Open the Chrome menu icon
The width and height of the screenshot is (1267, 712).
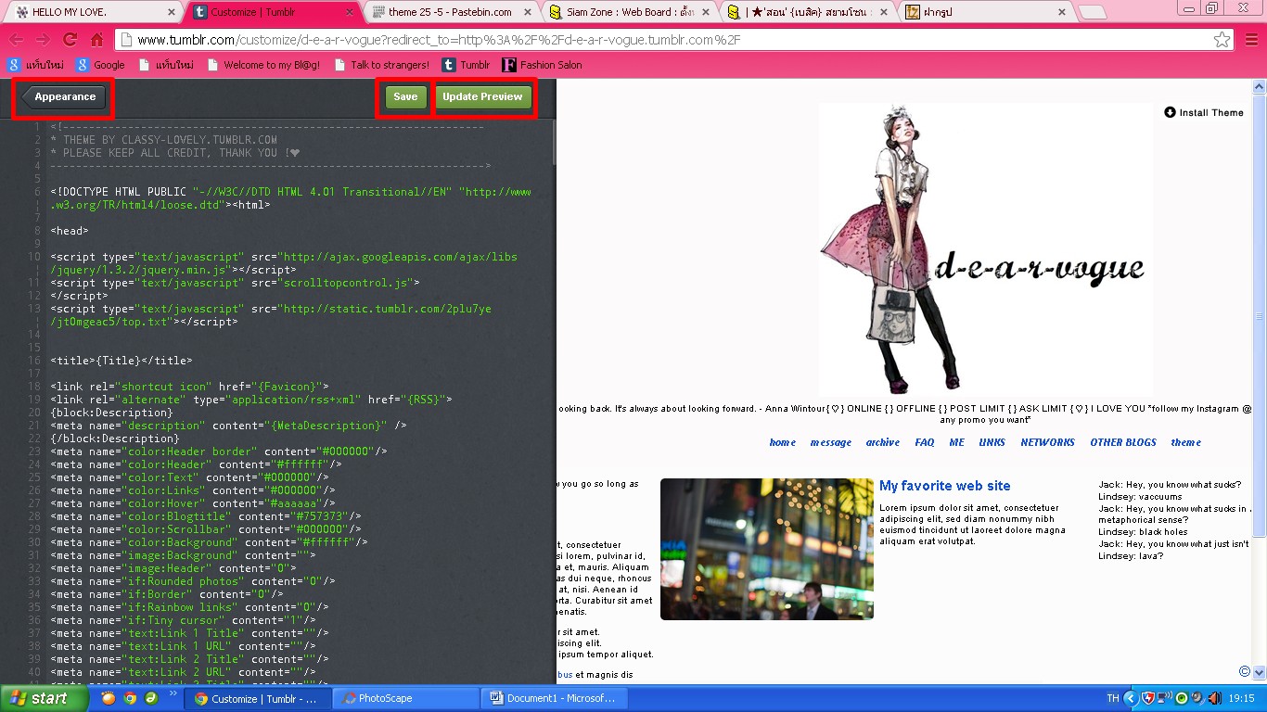[1250, 40]
